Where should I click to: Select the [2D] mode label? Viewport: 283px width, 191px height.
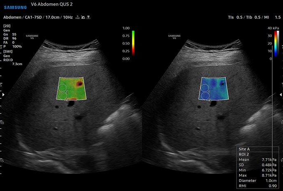(7, 26)
